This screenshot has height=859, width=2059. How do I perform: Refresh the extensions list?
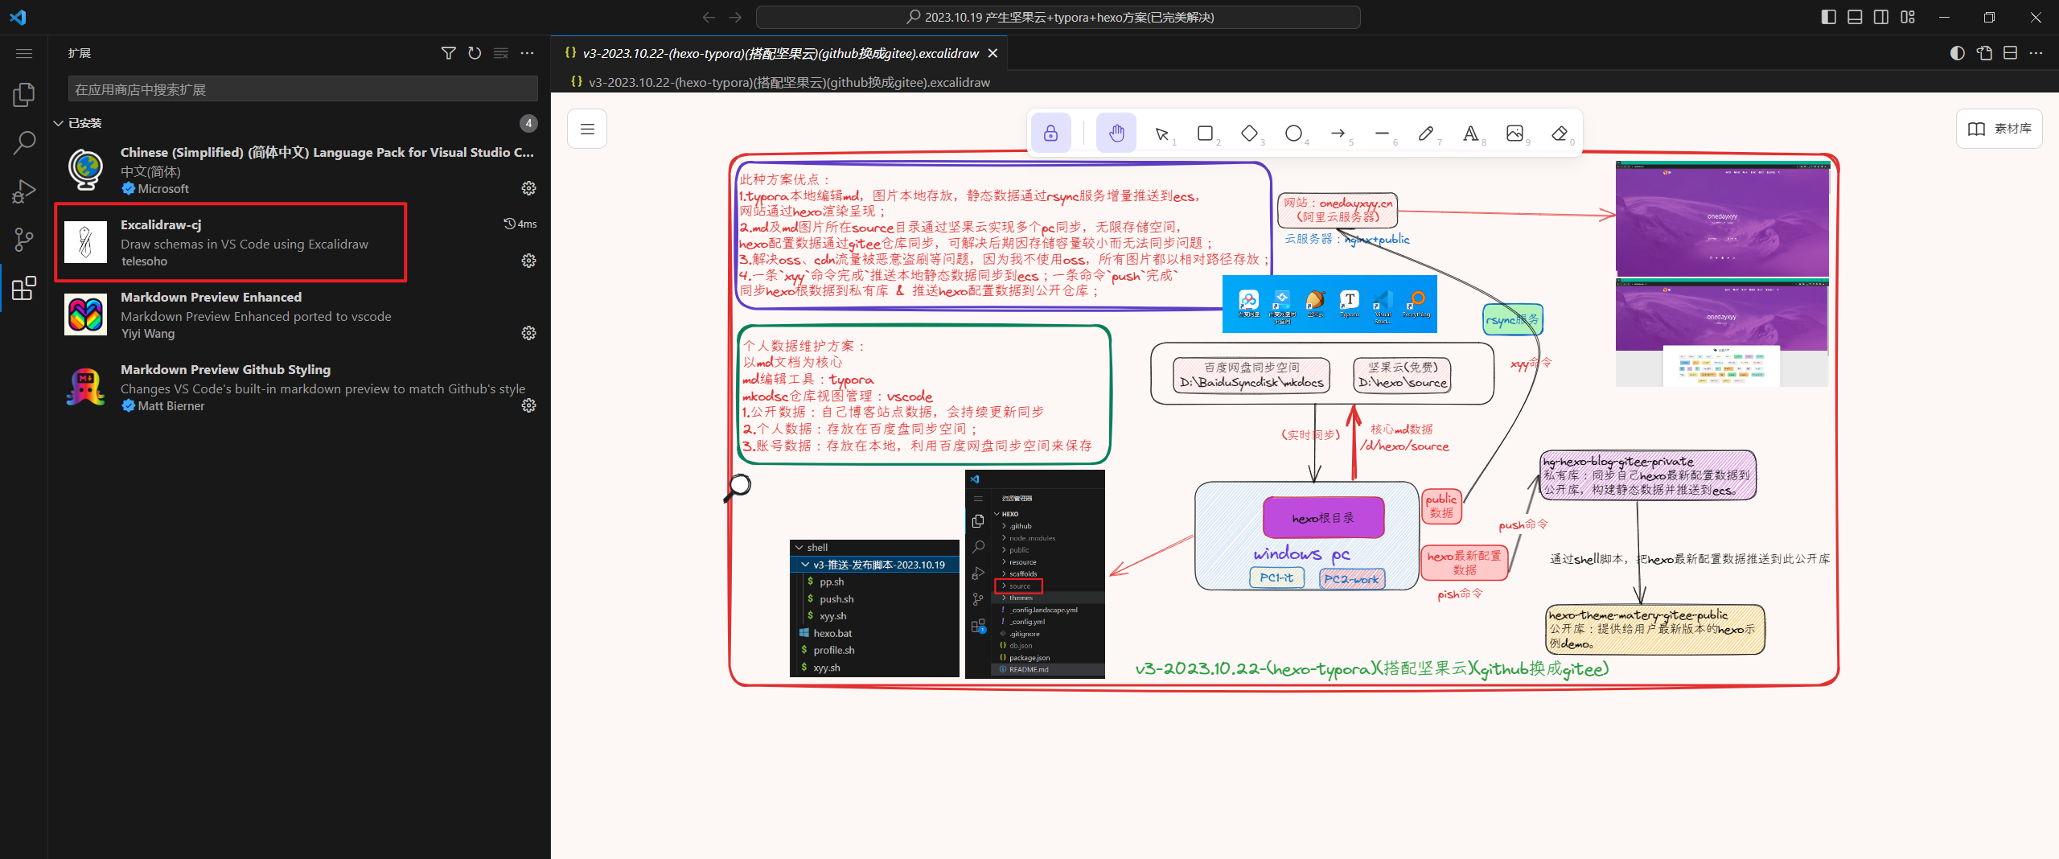475,53
